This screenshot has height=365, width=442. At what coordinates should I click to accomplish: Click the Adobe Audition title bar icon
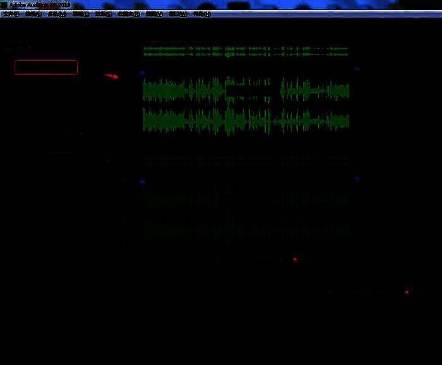point(4,4)
